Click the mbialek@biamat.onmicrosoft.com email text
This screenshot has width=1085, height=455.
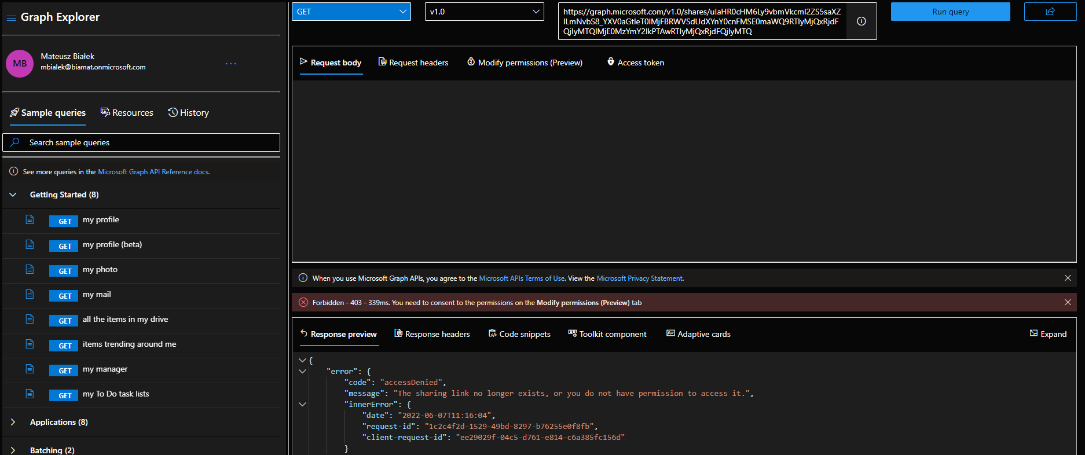pyautogui.click(x=93, y=67)
